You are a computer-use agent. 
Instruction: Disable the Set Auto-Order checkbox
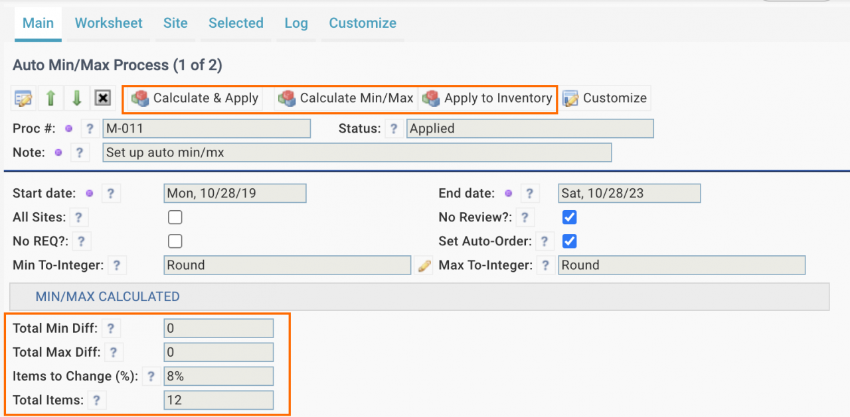pyautogui.click(x=569, y=241)
